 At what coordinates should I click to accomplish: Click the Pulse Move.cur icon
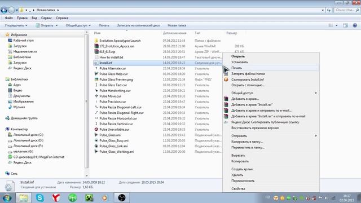96,96
